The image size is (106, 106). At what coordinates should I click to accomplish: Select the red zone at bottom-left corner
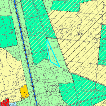[x=5, y=103]
